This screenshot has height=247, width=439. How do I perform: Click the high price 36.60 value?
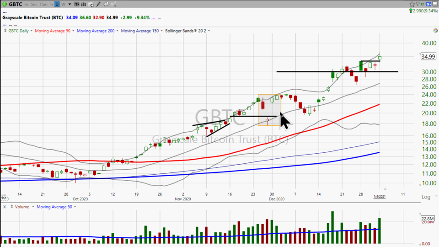[x=85, y=18]
